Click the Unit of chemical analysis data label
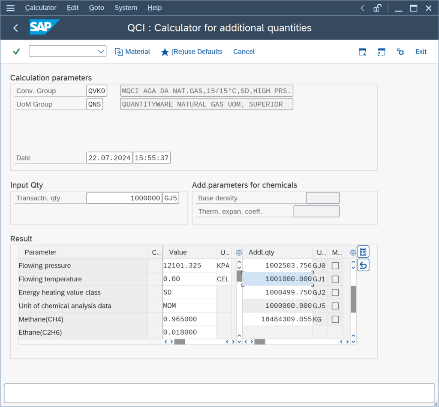 [65, 306]
